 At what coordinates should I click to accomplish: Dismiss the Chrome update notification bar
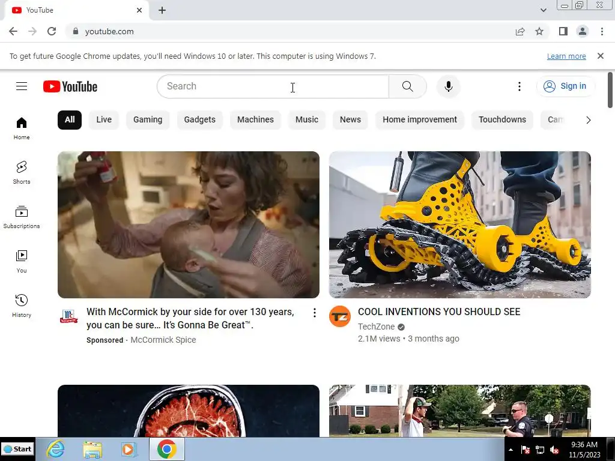click(x=600, y=56)
